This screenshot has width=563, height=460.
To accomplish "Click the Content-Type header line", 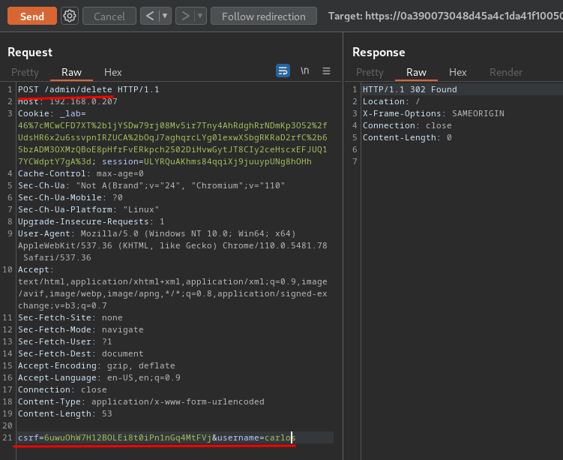I will [141, 401].
